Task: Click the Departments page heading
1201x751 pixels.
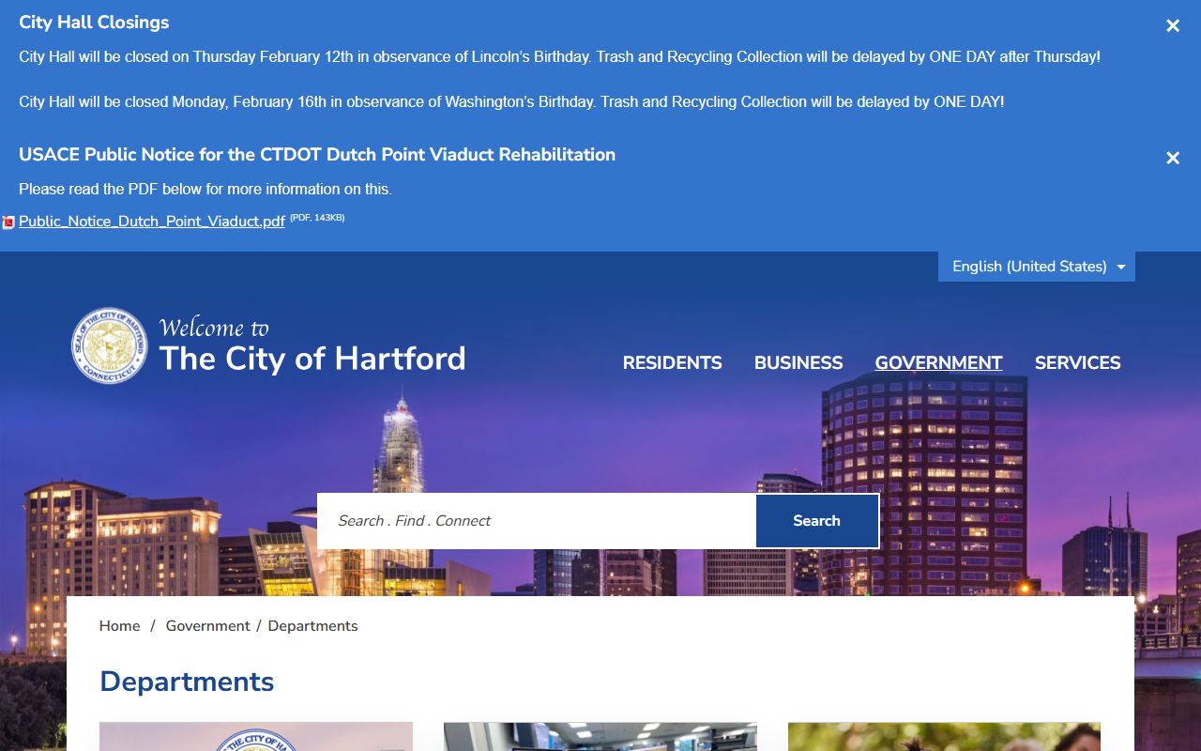Action: 187,682
